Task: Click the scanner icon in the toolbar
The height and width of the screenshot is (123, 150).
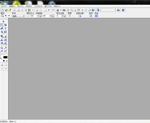Action: pyautogui.click(x=58, y=10)
